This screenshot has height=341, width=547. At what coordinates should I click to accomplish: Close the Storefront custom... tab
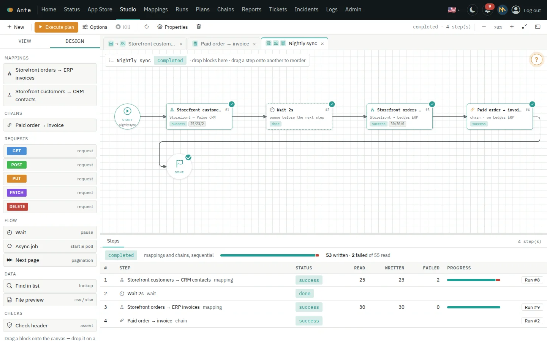coord(181,44)
